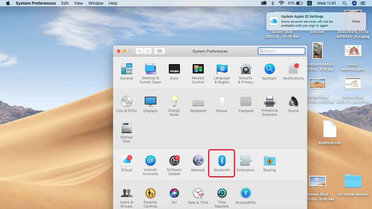Open Energy Saver preferences
Viewport: 372px width, 209px height.
tap(174, 106)
